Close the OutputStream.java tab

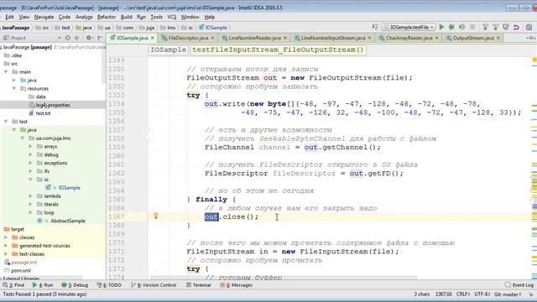[498, 38]
